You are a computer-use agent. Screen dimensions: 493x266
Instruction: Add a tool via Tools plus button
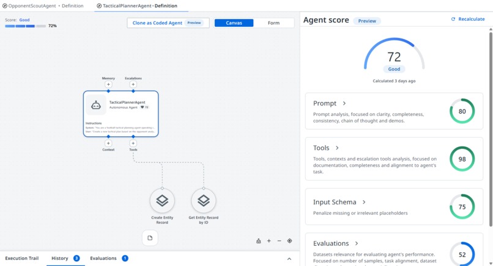tap(133, 143)
